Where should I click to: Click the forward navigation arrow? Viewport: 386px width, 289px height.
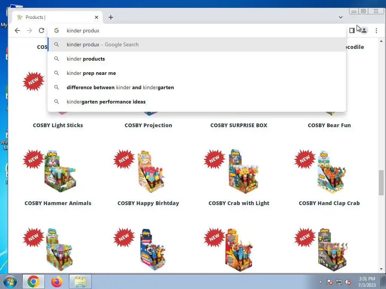(29, 30)
